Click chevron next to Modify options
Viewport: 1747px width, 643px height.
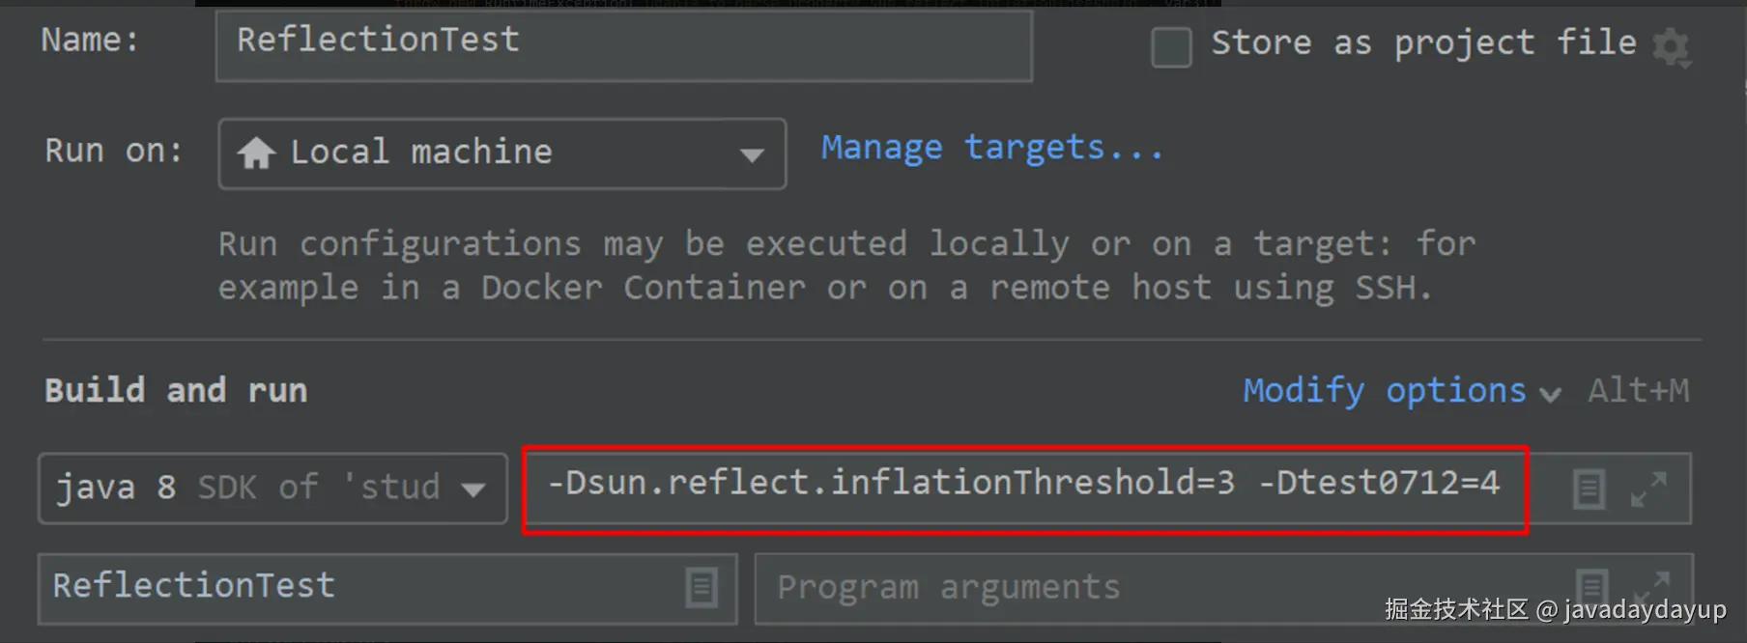click(x=1550, y=394)
